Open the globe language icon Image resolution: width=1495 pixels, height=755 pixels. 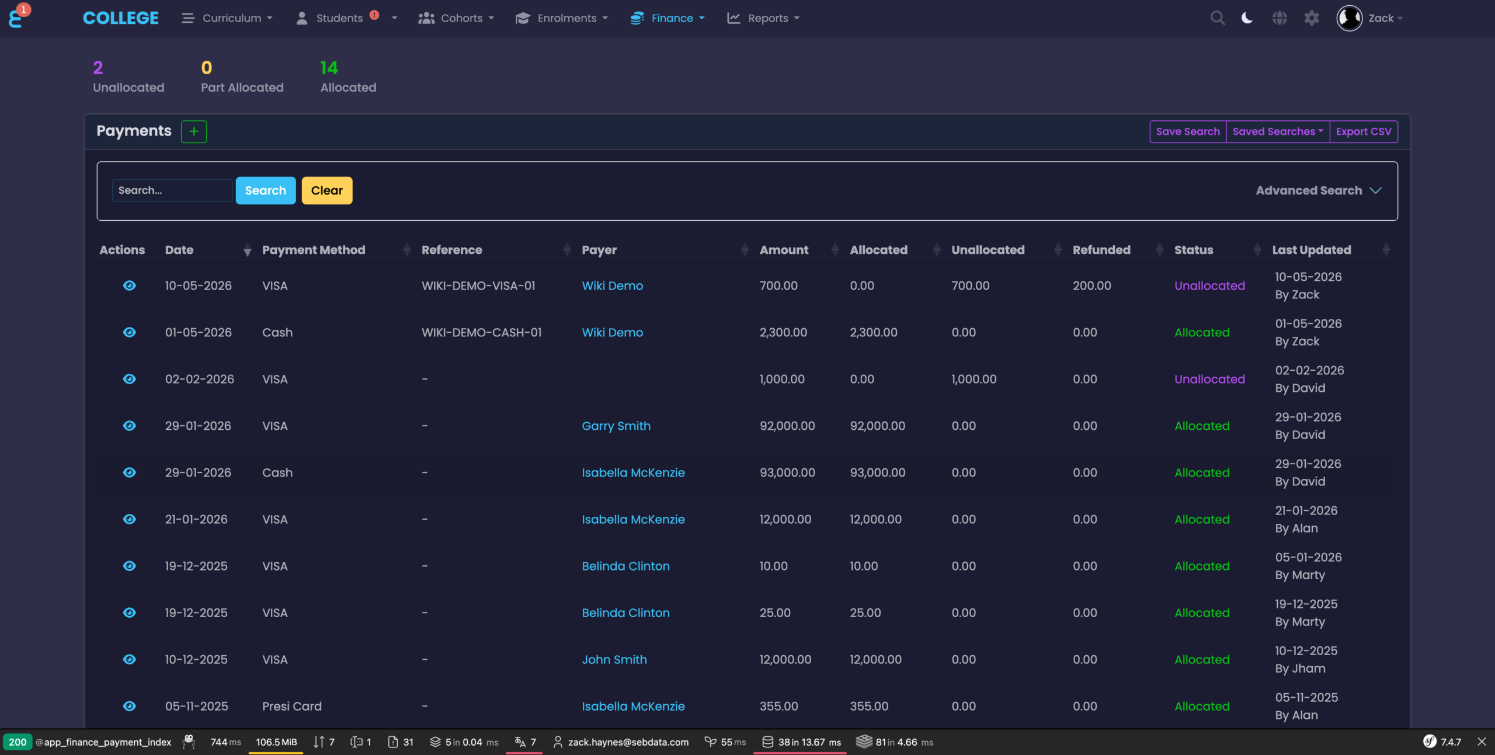coord(1280,18)
